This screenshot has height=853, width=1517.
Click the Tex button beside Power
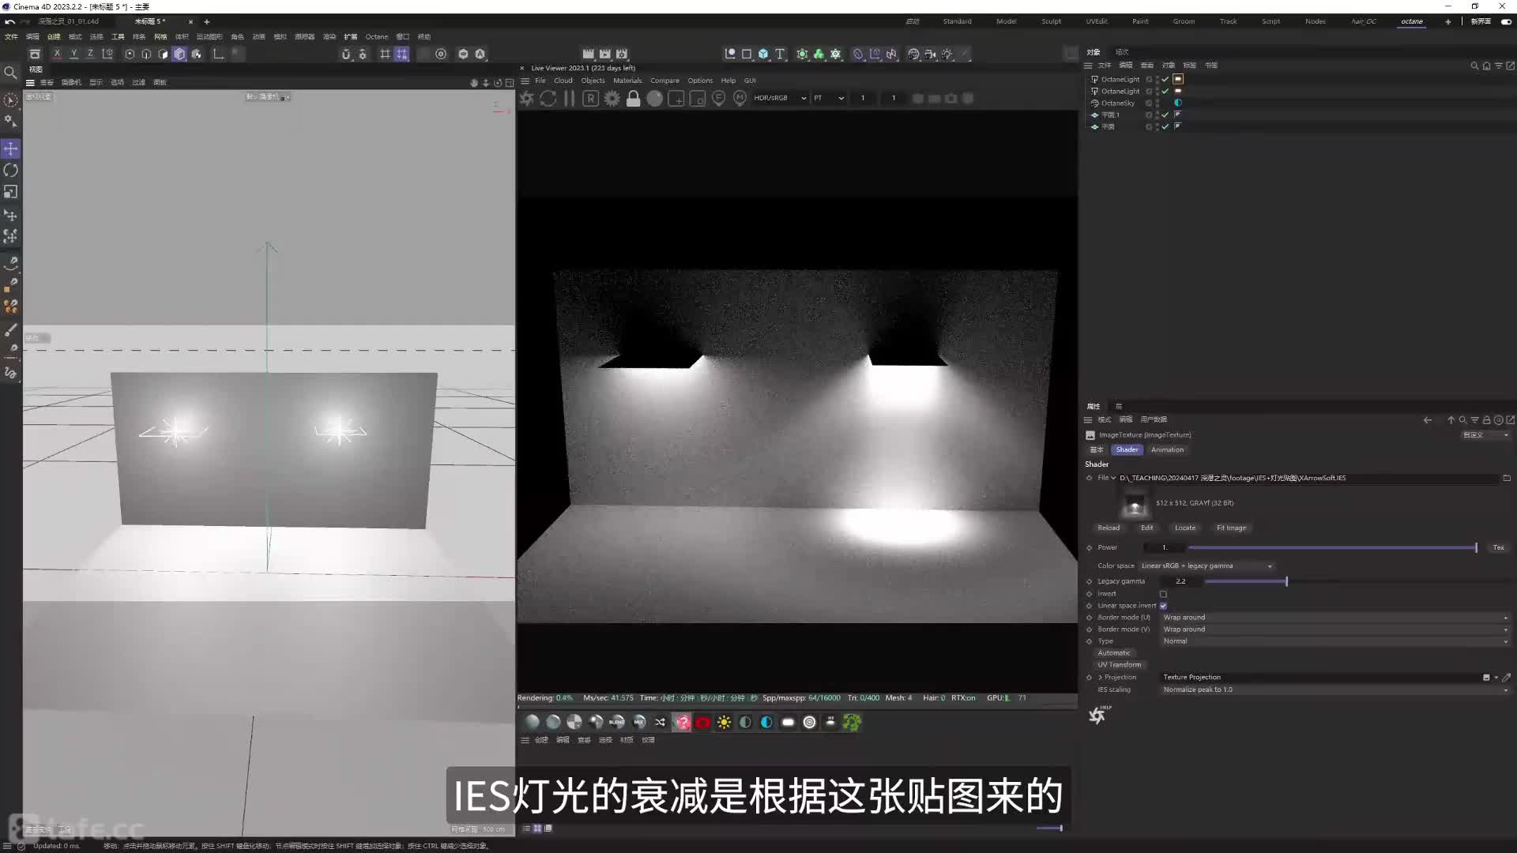1498,547
